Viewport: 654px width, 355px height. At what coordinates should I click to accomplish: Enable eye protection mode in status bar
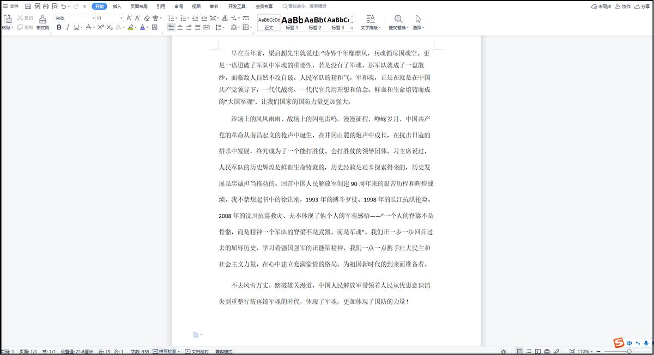point(503,351)
